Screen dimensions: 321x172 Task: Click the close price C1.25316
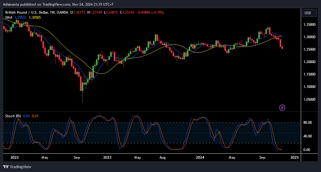click(x=127, y=12)
